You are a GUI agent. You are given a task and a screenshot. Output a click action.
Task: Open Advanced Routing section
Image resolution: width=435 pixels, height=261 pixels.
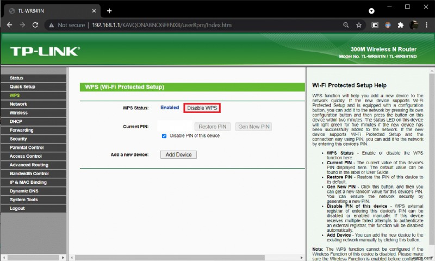point(34,165)
